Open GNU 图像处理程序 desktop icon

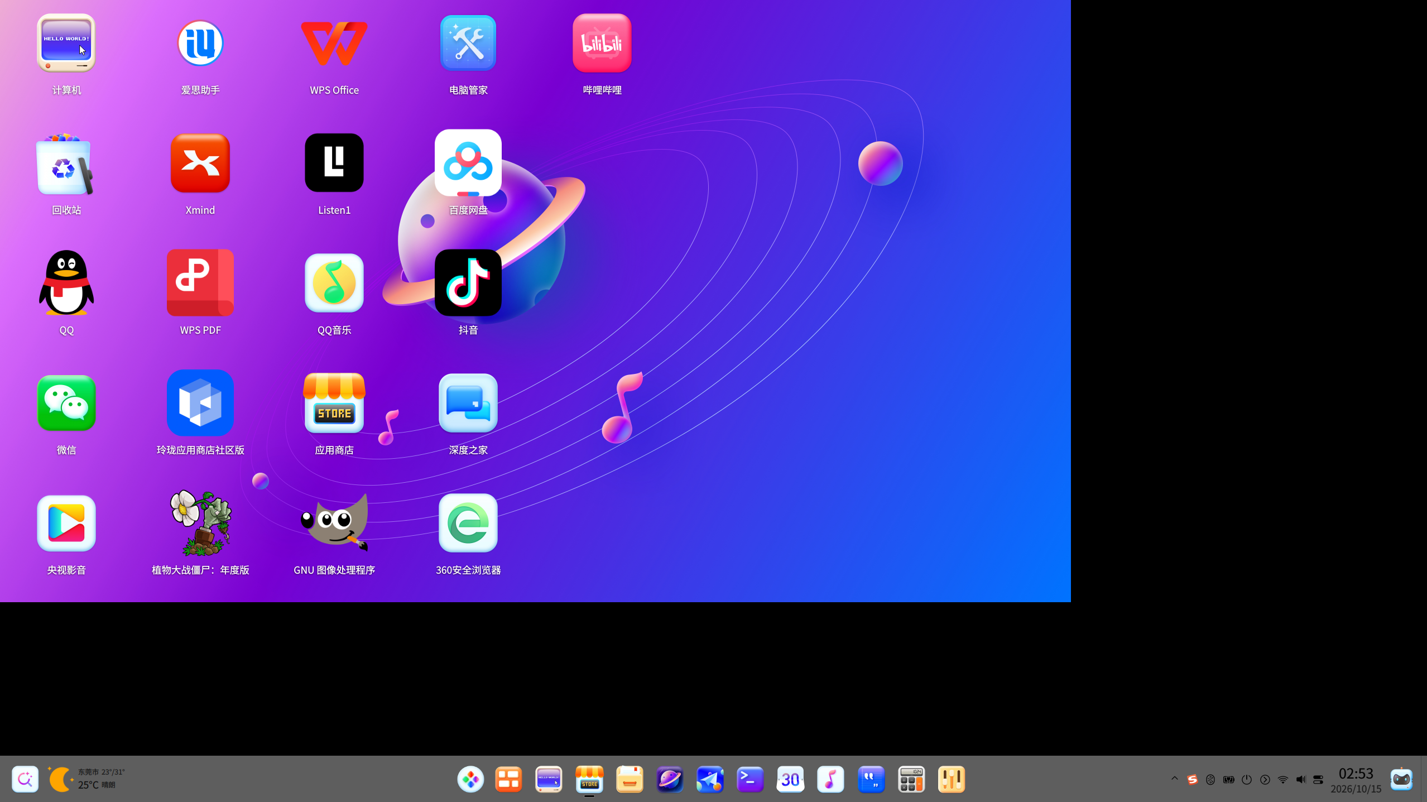334,523
